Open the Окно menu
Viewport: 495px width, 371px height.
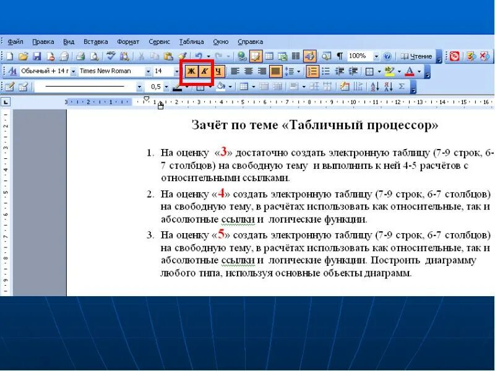221,41
